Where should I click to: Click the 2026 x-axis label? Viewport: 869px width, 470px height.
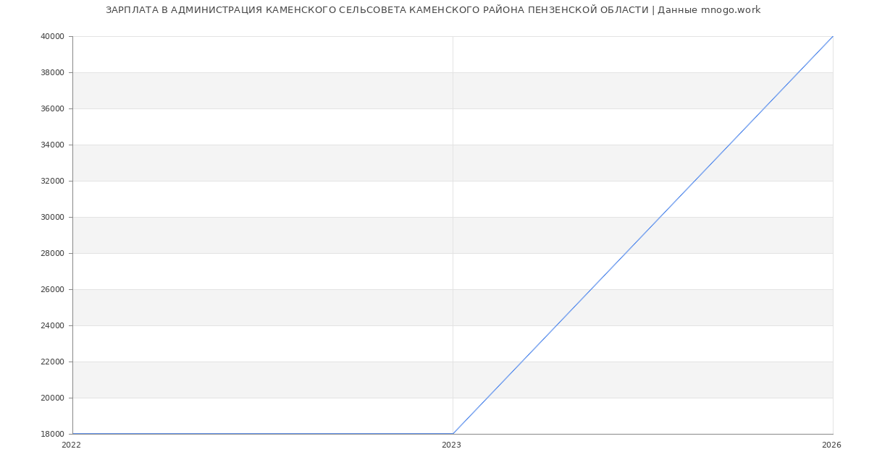[x=831, y=445]
